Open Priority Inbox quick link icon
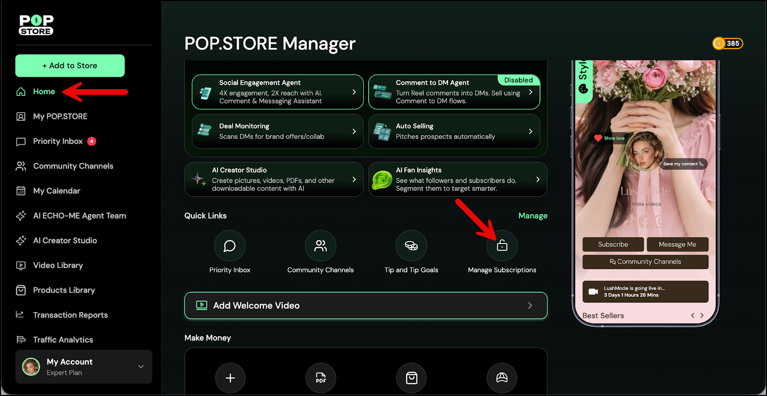767x396 pixels. 230,246
